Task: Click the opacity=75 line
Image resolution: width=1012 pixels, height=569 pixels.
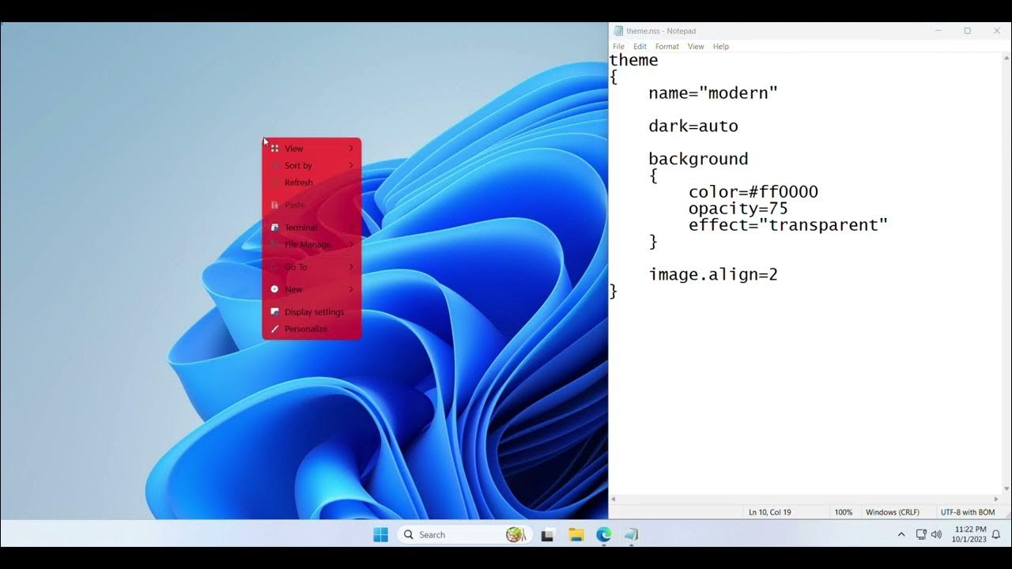Action: pyautogui.click(x=738, y=209)
